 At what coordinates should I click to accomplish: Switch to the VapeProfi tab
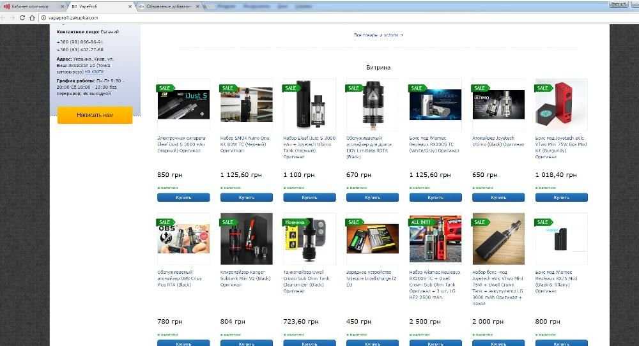101,6
